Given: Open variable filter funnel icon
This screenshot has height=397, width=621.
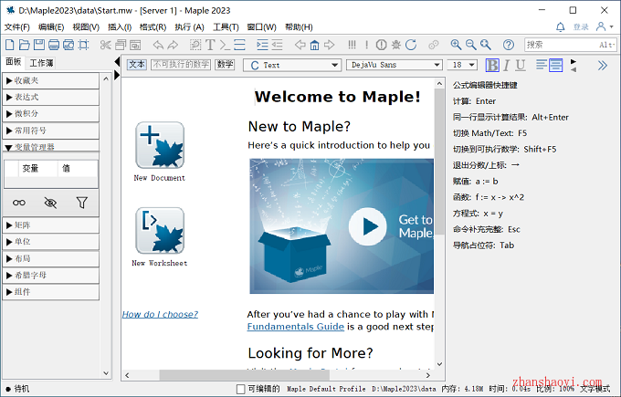Looking at the screenshot, I should 82,203.
